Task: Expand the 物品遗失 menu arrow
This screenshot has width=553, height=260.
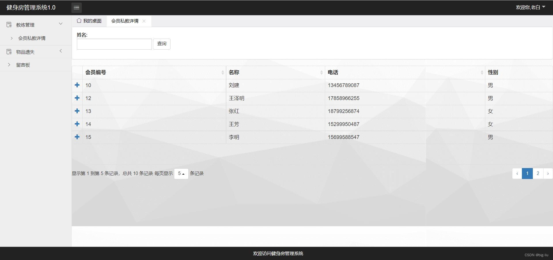Action: pos(61,51)
